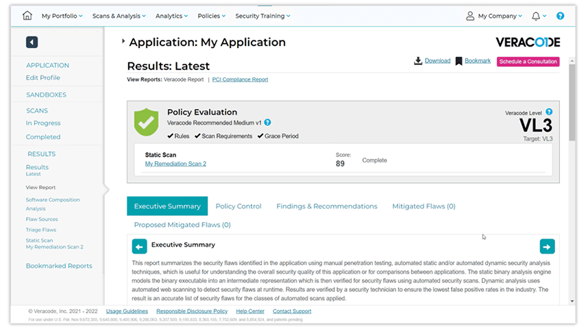Click help icon next to Veracode Level

click(x=549, y=112)
